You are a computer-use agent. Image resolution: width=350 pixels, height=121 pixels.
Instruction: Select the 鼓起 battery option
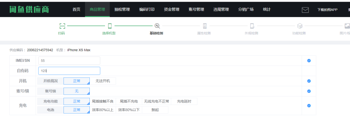click(x=155, y=110)
